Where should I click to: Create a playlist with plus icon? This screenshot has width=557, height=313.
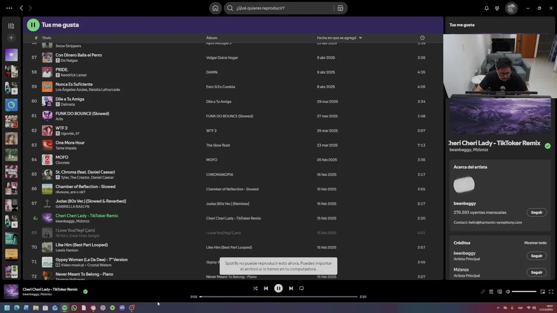[x=11, y=38]
